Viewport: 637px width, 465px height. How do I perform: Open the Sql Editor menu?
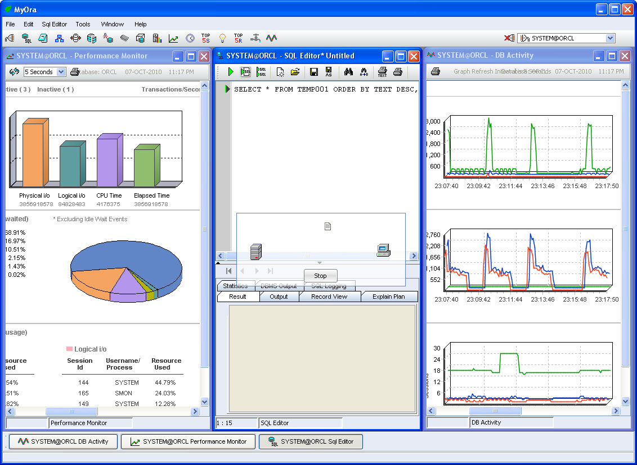coord(55,24)
